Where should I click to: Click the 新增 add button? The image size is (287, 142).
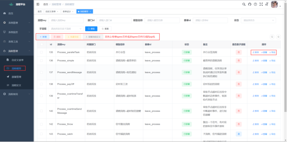43,37
